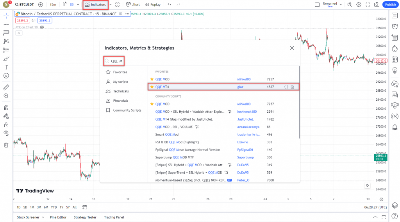
Task: Expand the Unnamed layout dropdown arrow
Action: point(341,5)
